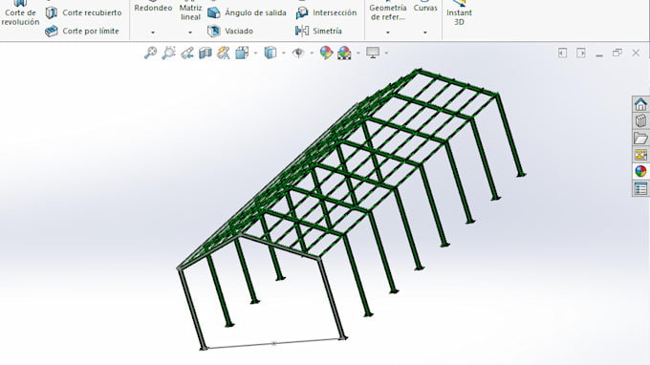Expand the hide/show items dropdown arrow
Screen dimensions: 650x365
[x=312, y=54]
